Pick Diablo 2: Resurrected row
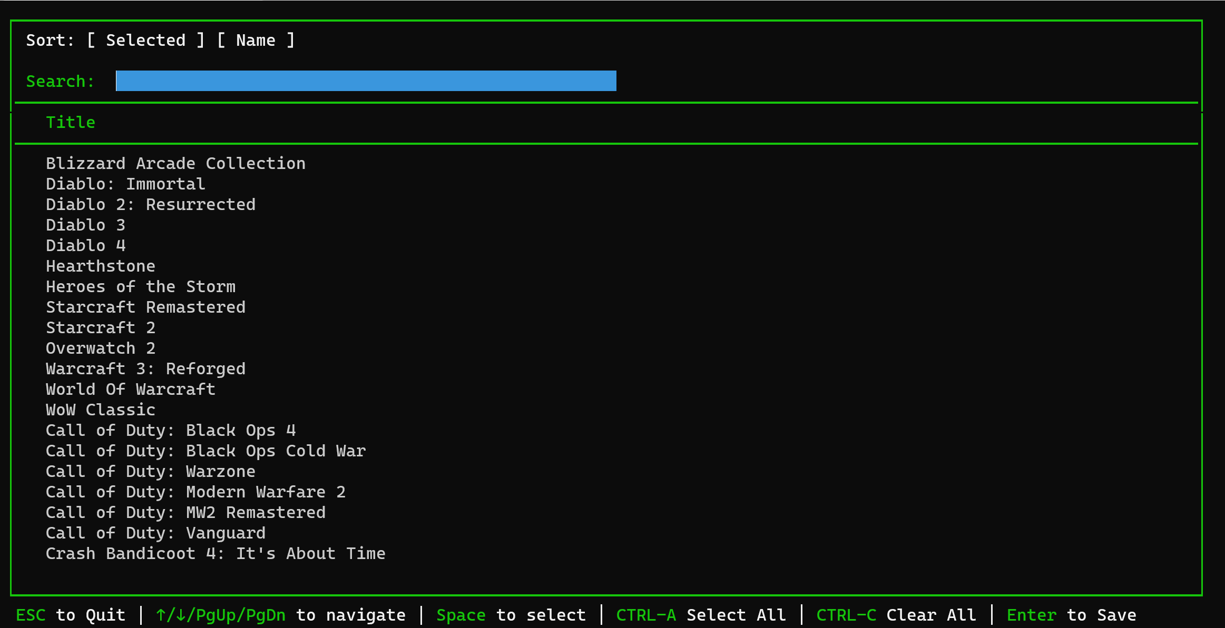The height and width of the screenshot is (628, 1225). [151, 205]
